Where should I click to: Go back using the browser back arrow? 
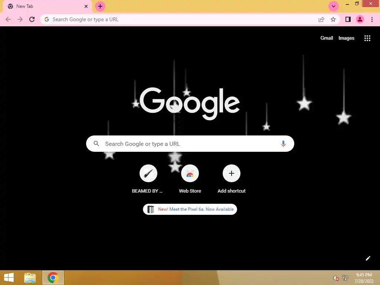click(x=8, y=19)
